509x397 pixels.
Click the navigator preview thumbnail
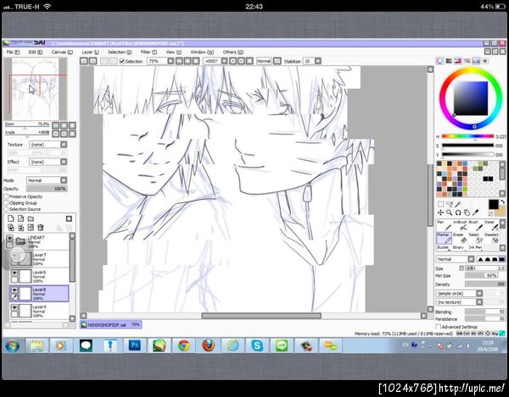click(x=36, y=89)
